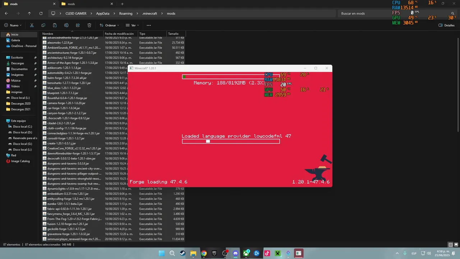Open the ESP language indicator in tray

pos(414,253)
